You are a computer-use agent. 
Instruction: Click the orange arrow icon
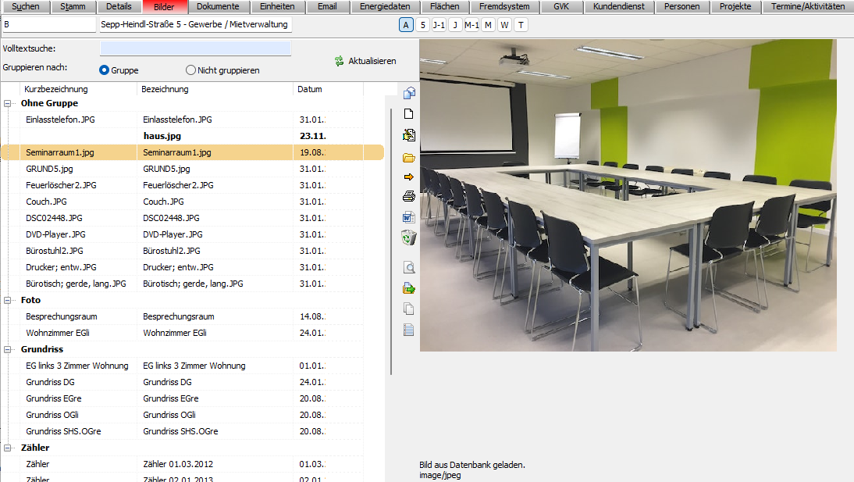408,177
